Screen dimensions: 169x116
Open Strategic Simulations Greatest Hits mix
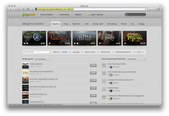click(120, 80)
